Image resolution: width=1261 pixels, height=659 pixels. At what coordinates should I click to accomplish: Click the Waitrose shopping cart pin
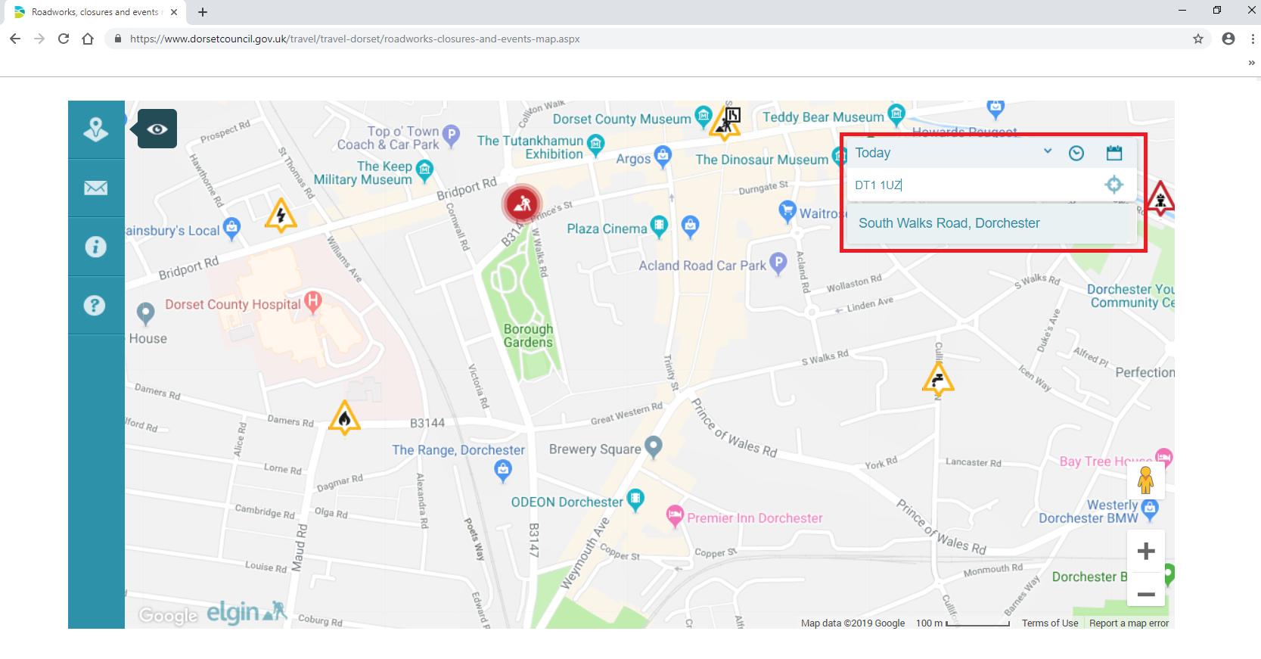point(787,210)
